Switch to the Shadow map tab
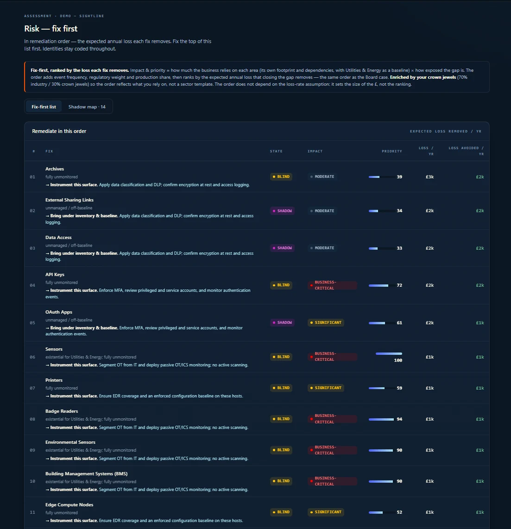Viewport: 511px width, 529px height. point(87,107)
